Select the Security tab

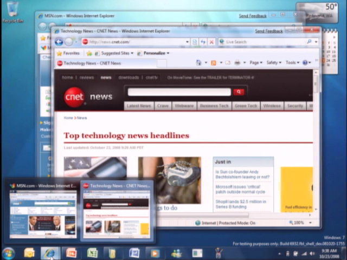[x=295, y=106]
